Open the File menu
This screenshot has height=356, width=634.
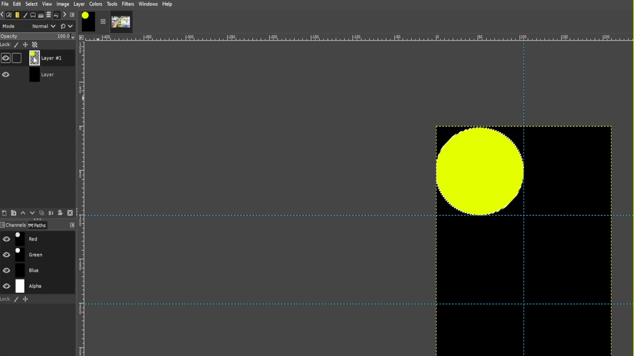pos(5,4)
